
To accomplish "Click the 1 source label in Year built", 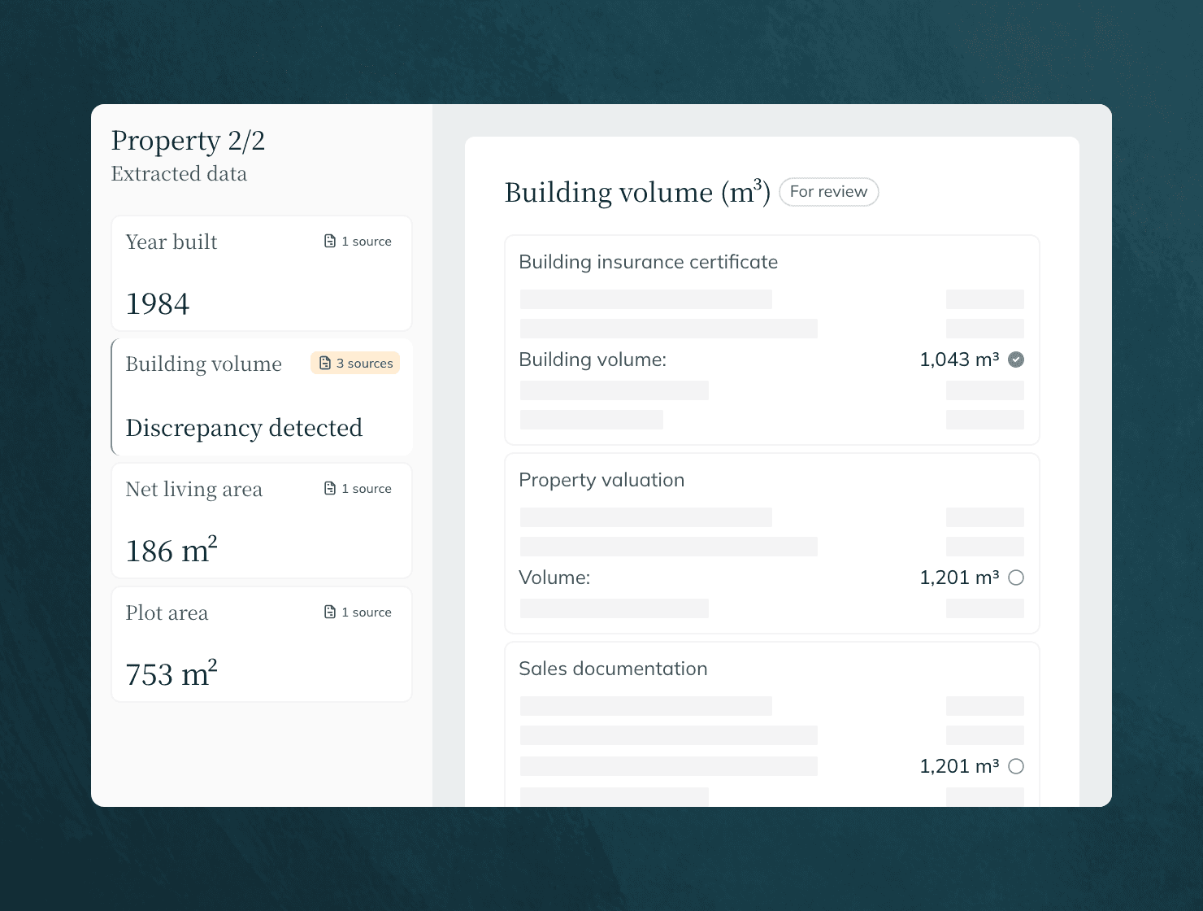I will [367, 242].
